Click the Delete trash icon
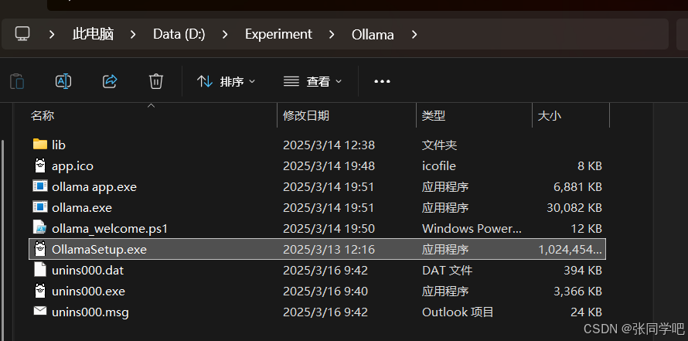Viewport: 688px width, 341px height. (156, 81)
